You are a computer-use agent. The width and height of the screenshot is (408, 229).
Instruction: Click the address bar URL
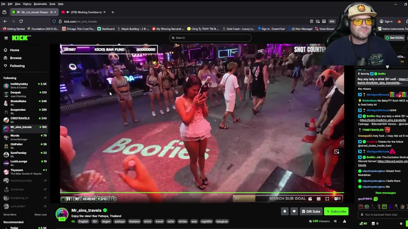80,21
